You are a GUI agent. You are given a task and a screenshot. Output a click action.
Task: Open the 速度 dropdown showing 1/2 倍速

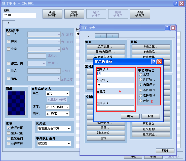pyautogui.click(x=58, y=107)
